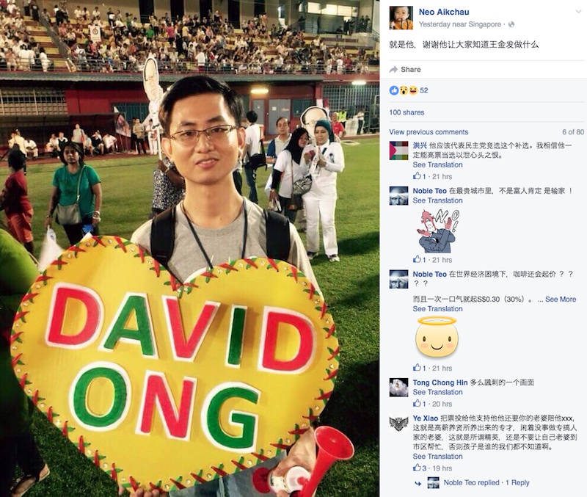Click the laughing Haha reaction icon
This screenshot has height=497, width=587.
click(413, 90)
